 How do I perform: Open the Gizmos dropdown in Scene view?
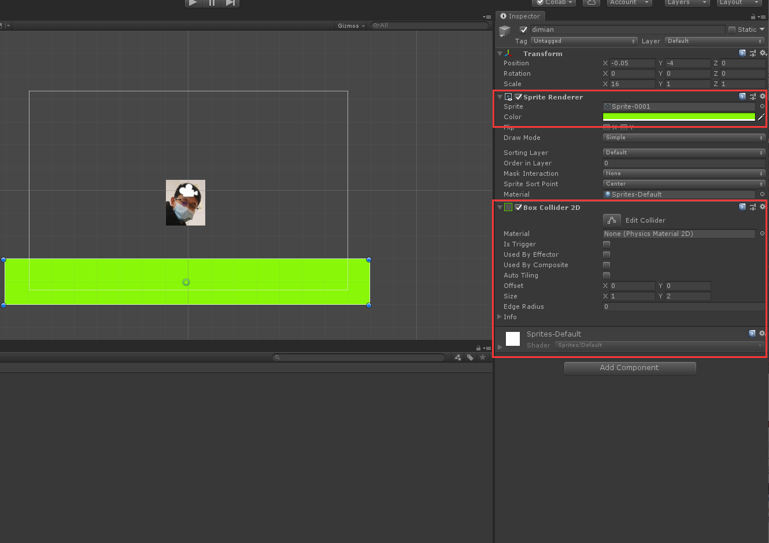point(351,25)
